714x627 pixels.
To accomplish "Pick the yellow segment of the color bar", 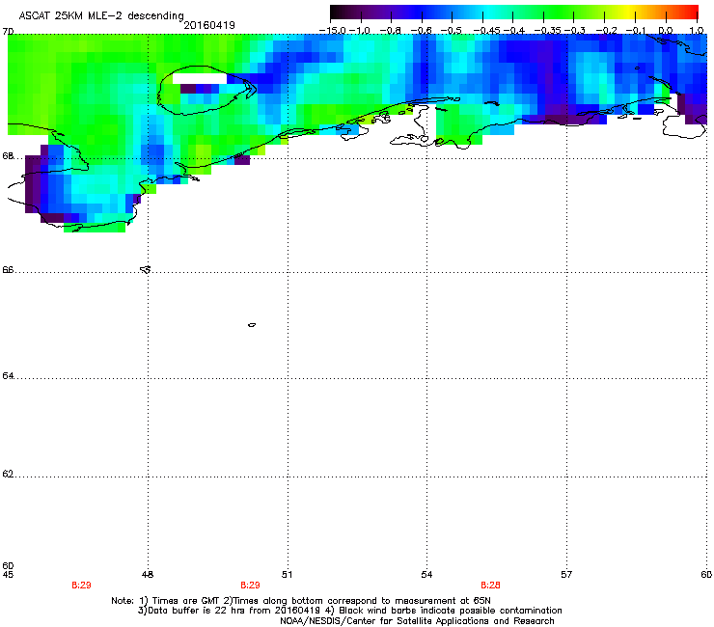I will point(628,13).
